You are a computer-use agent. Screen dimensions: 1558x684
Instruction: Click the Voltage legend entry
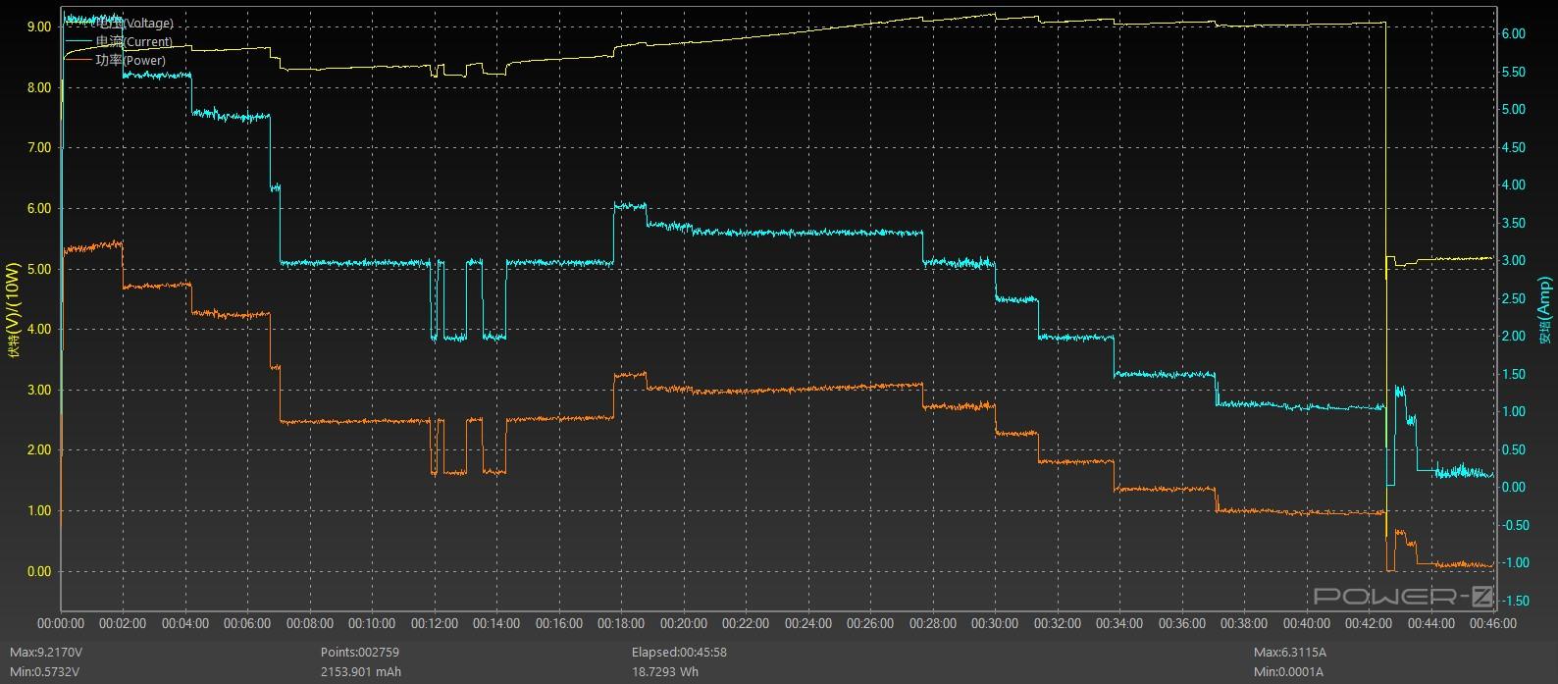coord(119,24)
